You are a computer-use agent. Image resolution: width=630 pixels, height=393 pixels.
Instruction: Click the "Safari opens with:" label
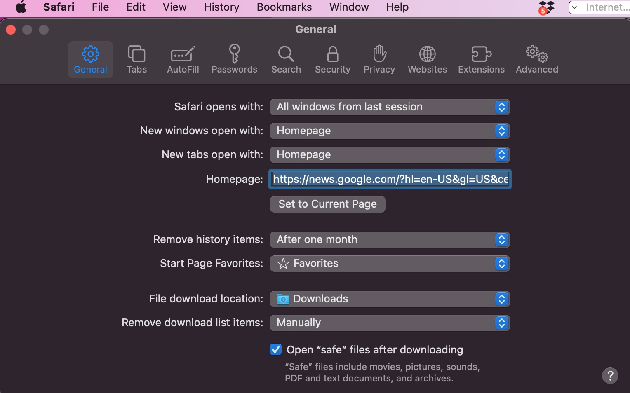point(219,107)
